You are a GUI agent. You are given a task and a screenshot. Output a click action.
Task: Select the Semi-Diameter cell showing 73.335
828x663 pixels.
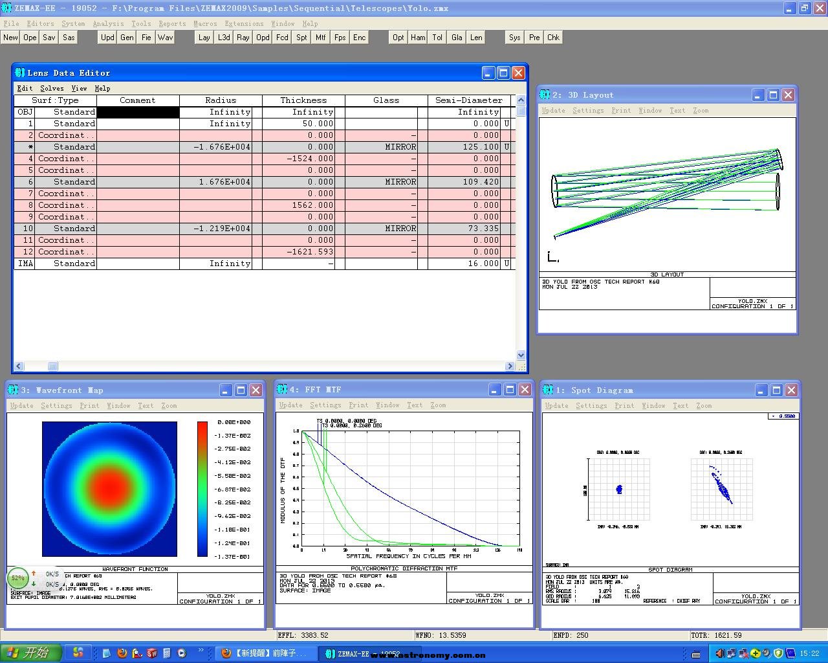(x=464, y=229)
